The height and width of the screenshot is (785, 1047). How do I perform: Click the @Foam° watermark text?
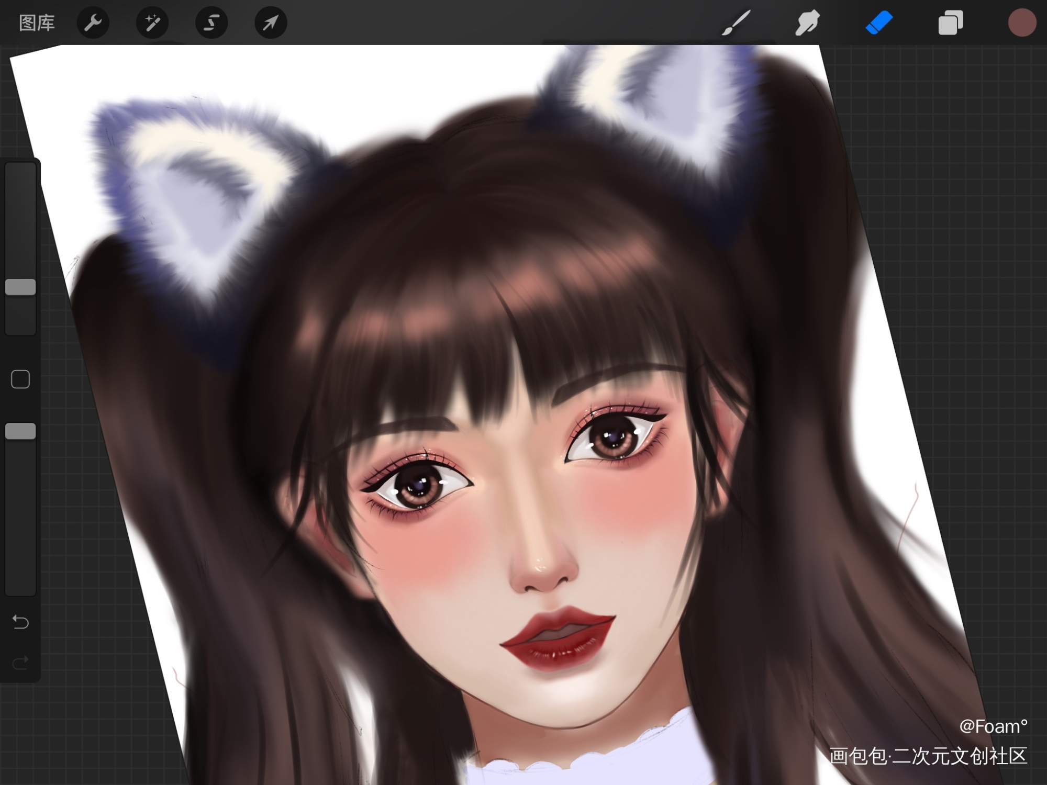(993, 726)
